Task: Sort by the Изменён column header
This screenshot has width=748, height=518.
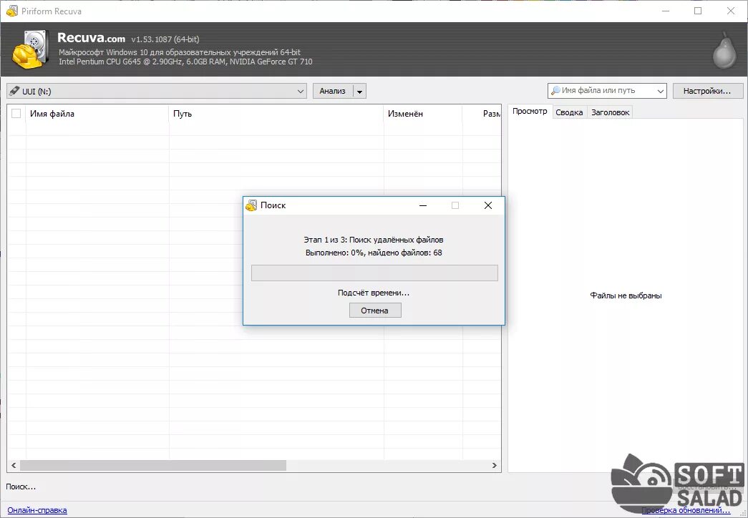Action: (422, 114)
